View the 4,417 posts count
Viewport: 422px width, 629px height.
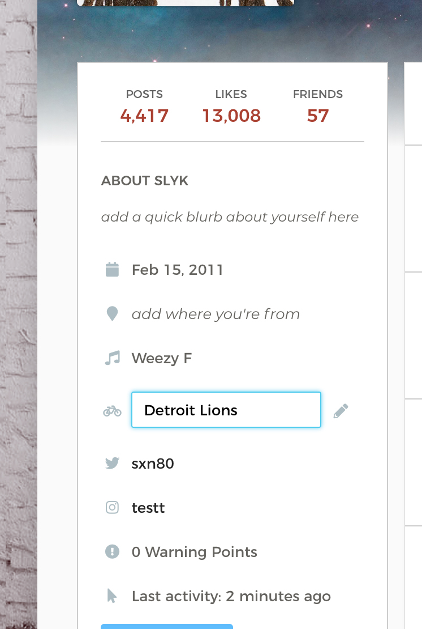[x=145, y=116]
